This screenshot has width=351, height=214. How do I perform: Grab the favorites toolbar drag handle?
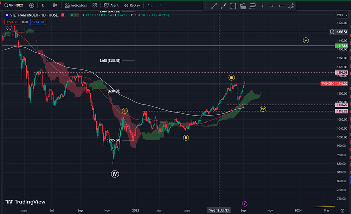[206, 6]
